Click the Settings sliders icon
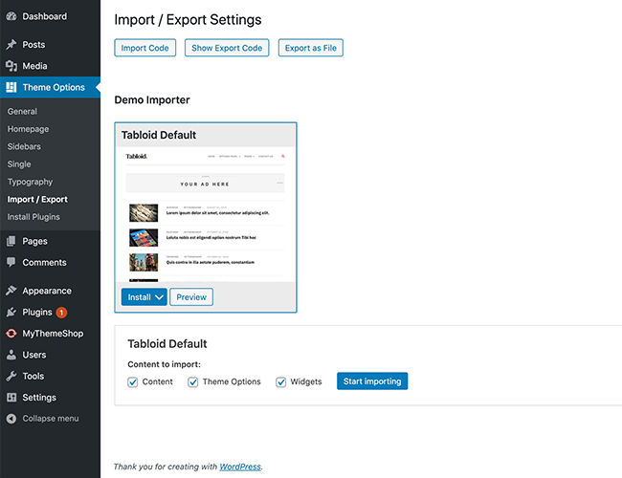 pos(11,397)
